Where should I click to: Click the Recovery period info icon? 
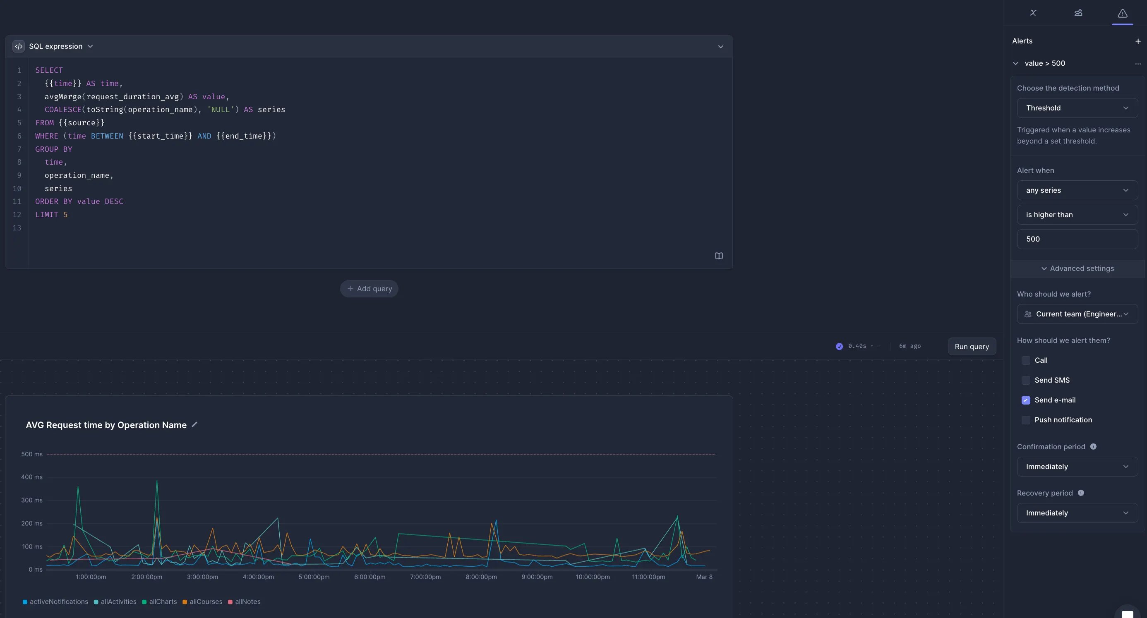[1081, 493]
